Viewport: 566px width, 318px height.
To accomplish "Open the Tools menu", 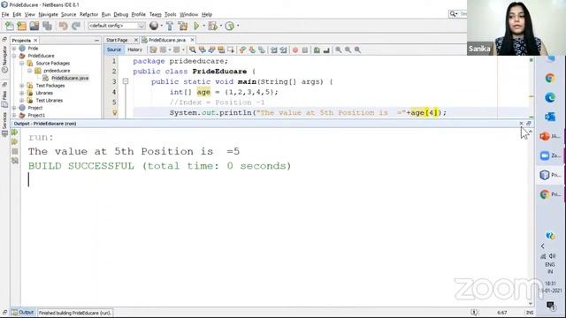I will click(x=171, y=14).
